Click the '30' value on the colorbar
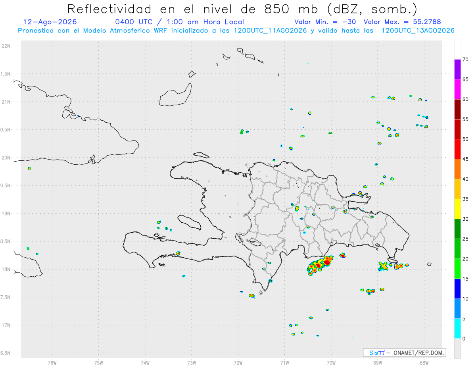The height and width of the screenshot is (368, 476). (465, 219)
